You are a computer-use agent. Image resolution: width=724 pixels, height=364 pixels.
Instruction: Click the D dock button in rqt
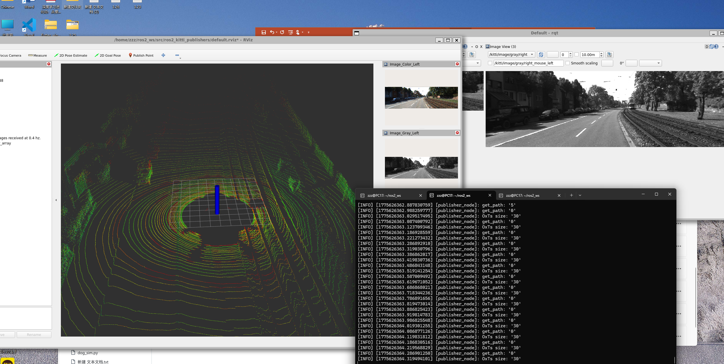coord(707,47)
